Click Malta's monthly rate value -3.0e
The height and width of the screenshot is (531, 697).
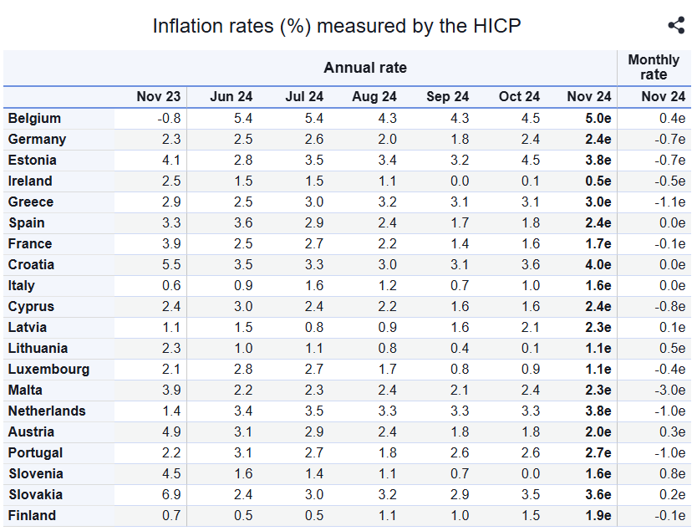[x=668, y=391]
